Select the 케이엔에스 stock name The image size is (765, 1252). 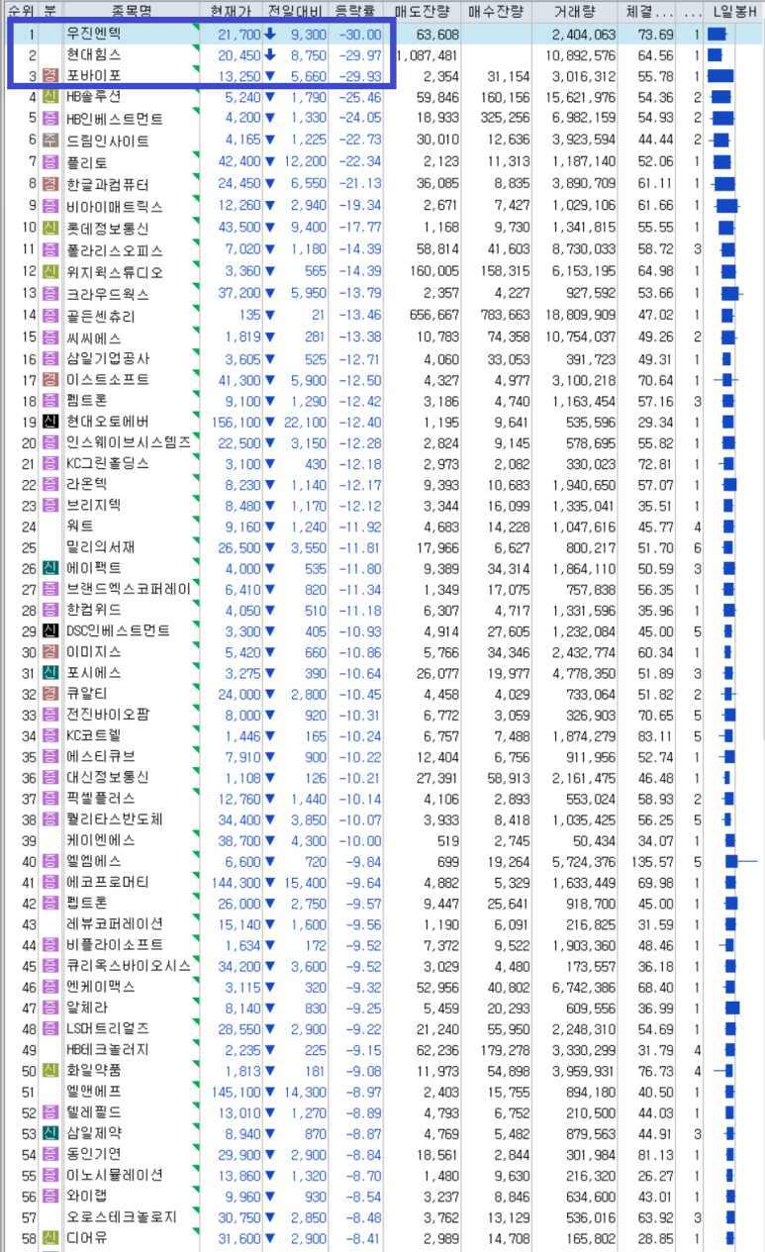click(100, 839)
